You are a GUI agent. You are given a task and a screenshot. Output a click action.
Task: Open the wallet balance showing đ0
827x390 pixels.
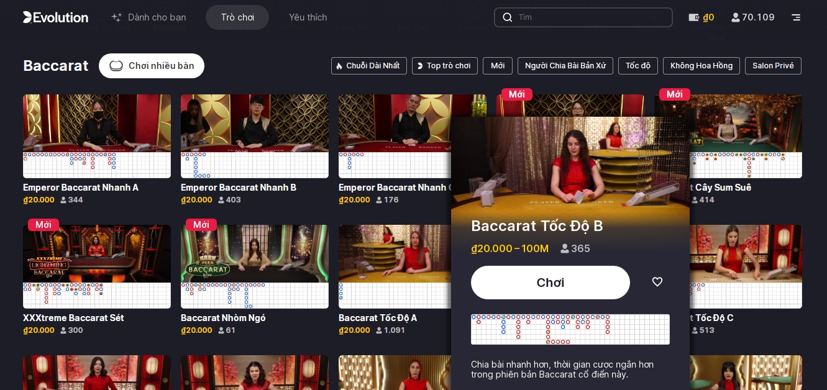coord(702,17)
